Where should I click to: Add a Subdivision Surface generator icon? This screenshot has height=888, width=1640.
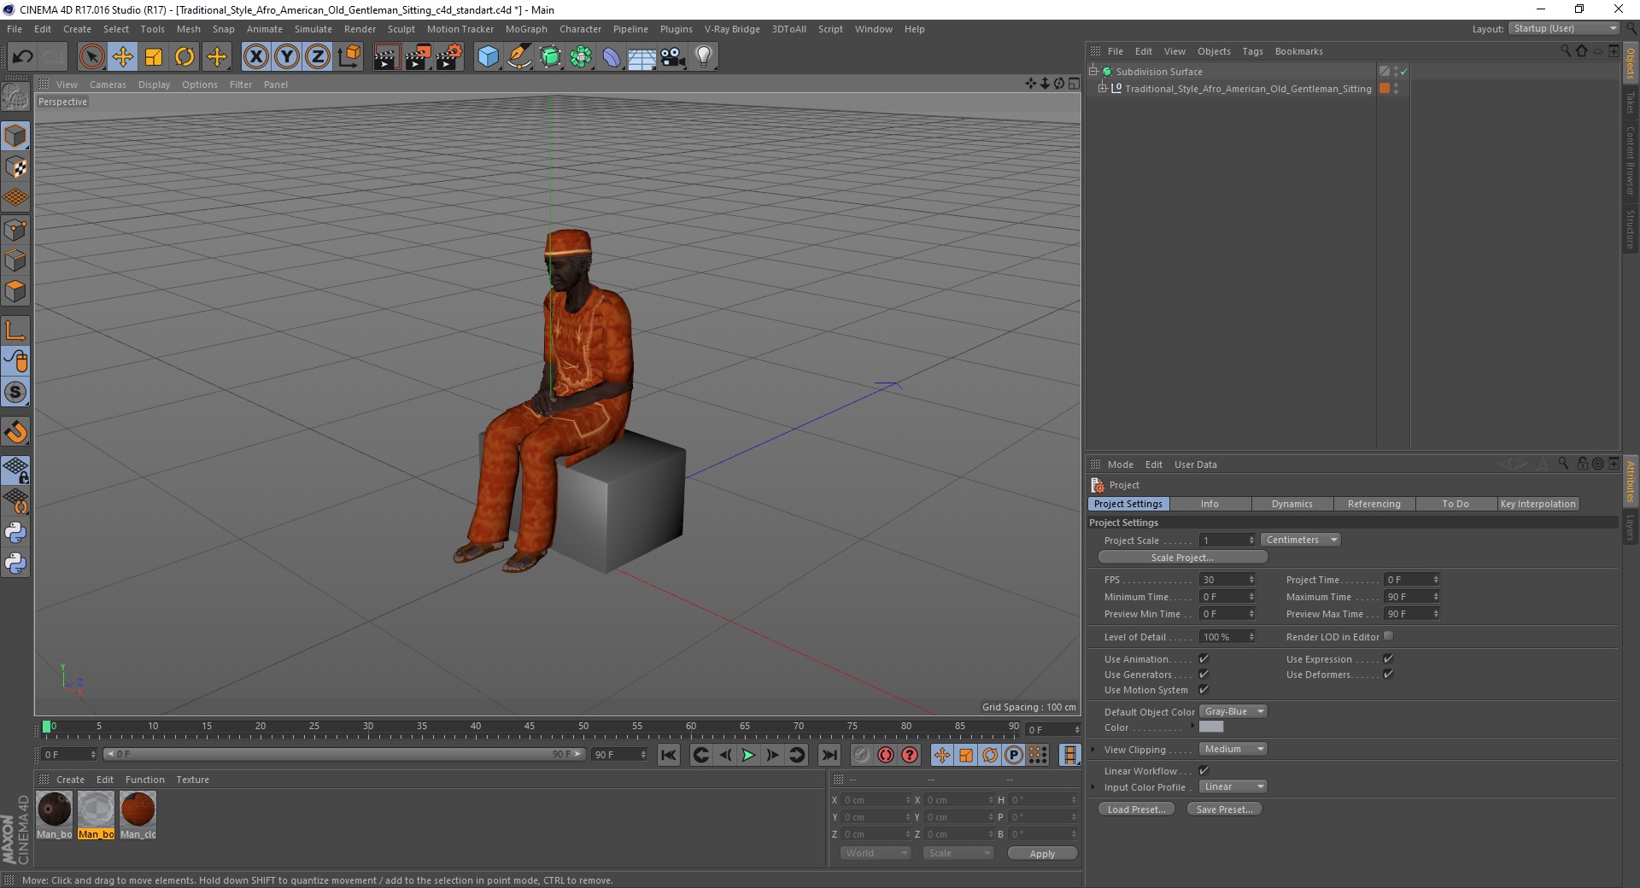551,57
